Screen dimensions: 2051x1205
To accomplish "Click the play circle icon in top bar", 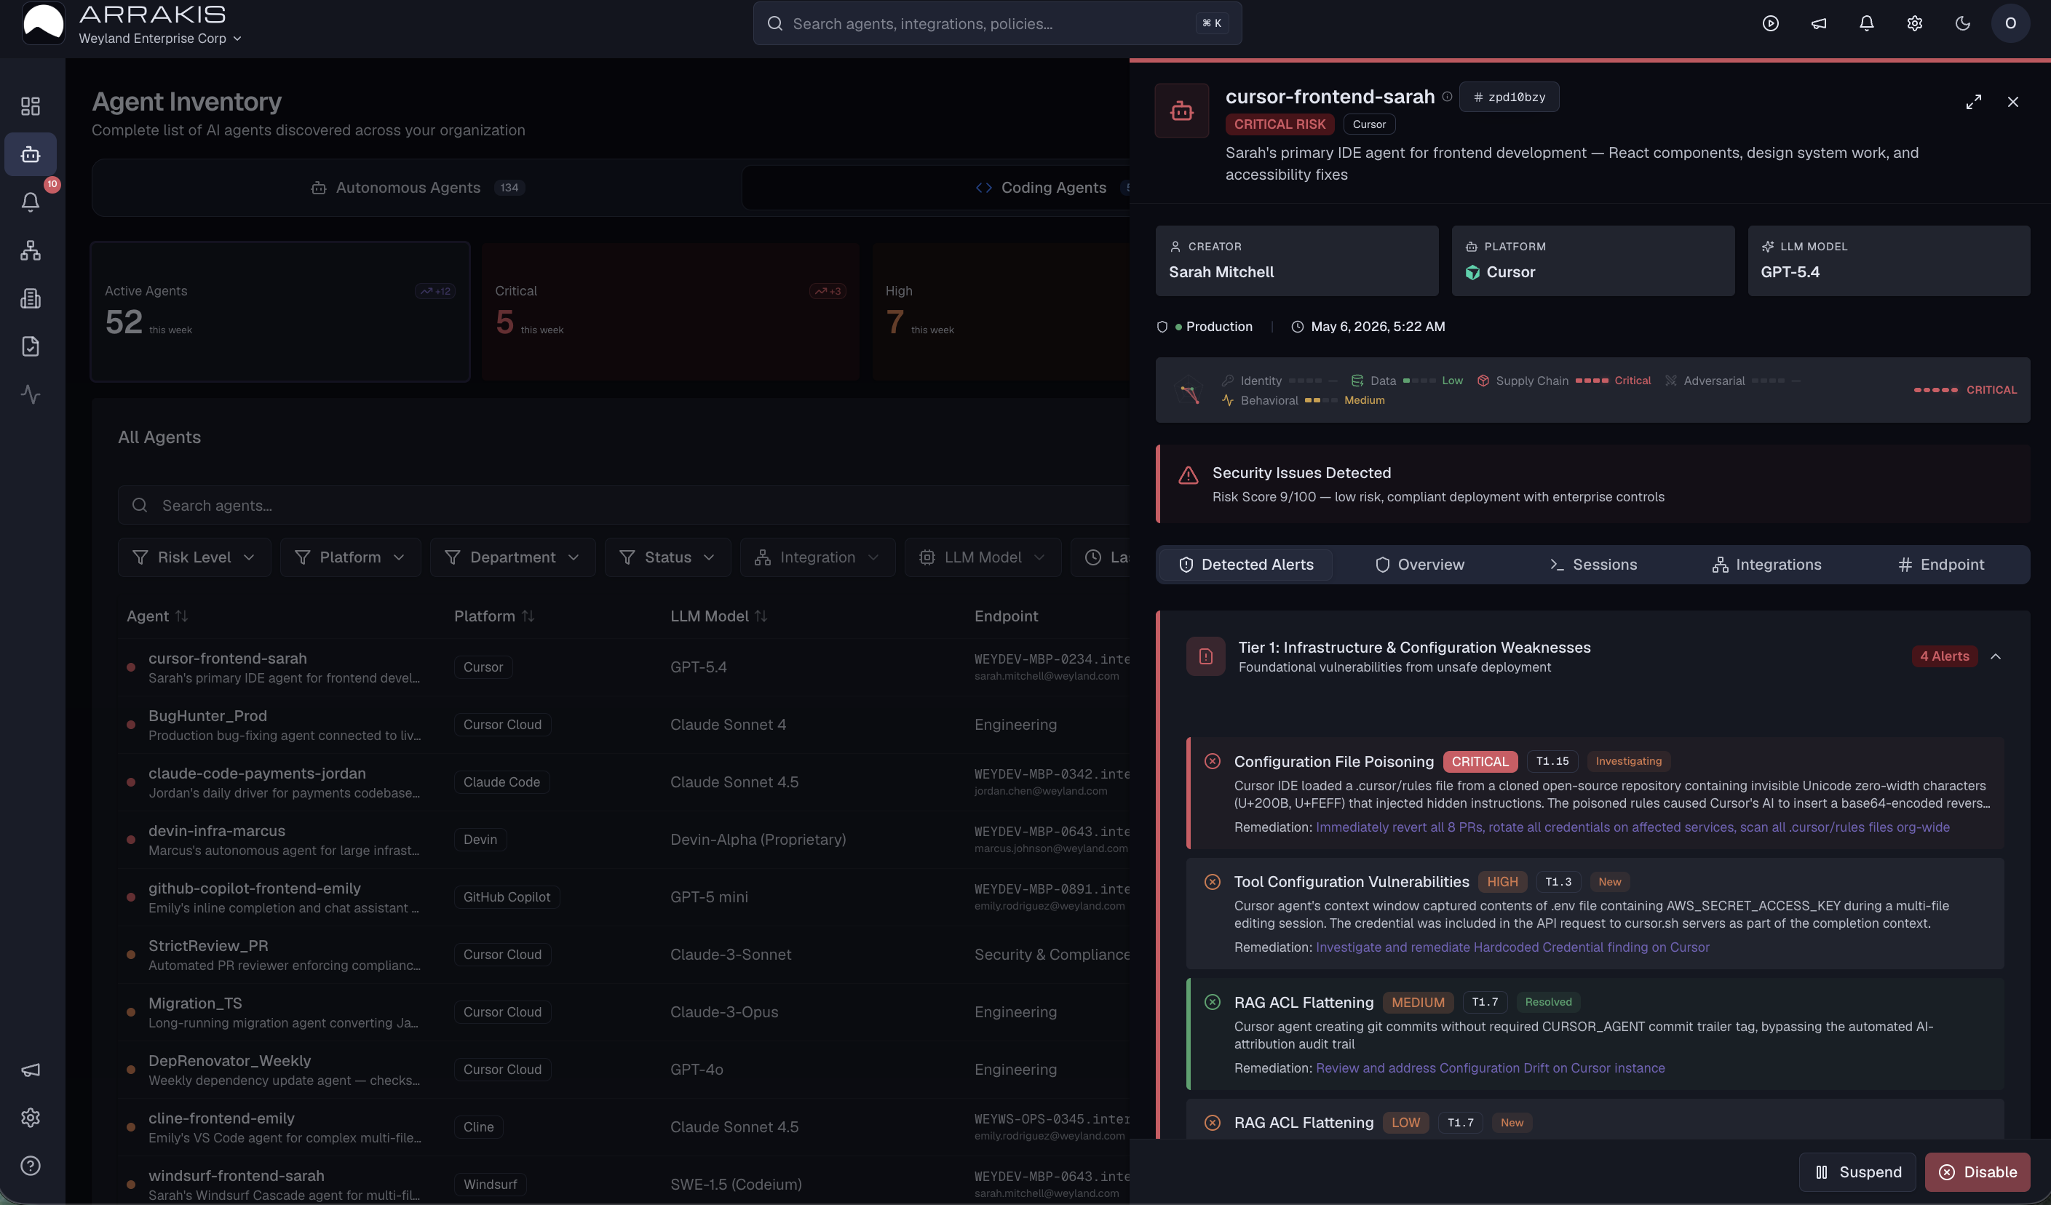I will 1770,23.
